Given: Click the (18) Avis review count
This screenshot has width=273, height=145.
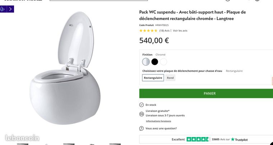Looking at the screenshot, I should point(165,31).
